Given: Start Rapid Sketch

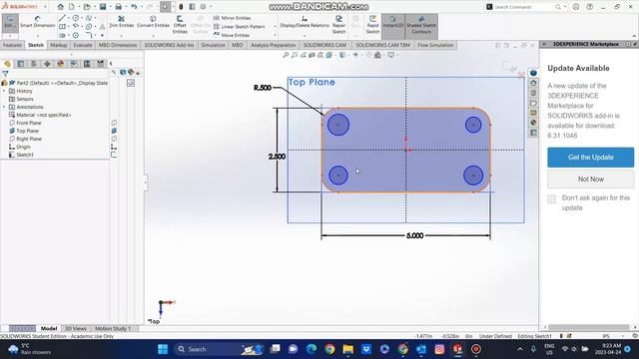Looking at the screenshot, I should [x=372, y=24].
